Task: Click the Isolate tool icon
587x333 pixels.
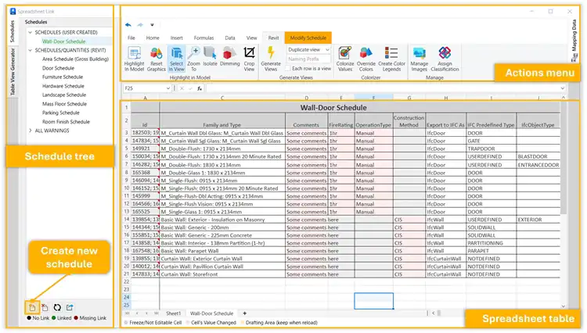Action: pyautogui.click(x=210, y=53)
